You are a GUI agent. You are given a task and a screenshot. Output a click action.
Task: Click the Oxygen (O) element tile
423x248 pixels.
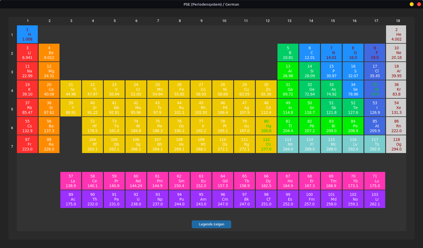[353, 53]
